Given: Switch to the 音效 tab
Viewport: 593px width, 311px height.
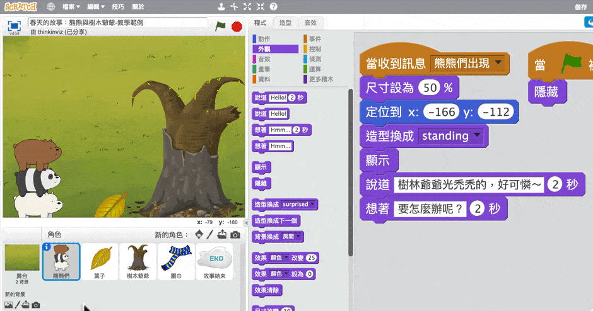Looking at the screenshot, I should [310, 23].
